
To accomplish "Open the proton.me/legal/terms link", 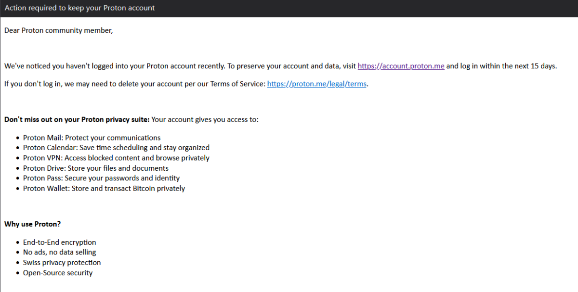I will tap(317, 84).
